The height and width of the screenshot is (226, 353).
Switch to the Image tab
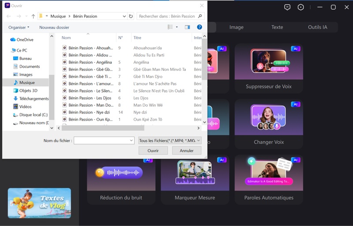point(237,27)
